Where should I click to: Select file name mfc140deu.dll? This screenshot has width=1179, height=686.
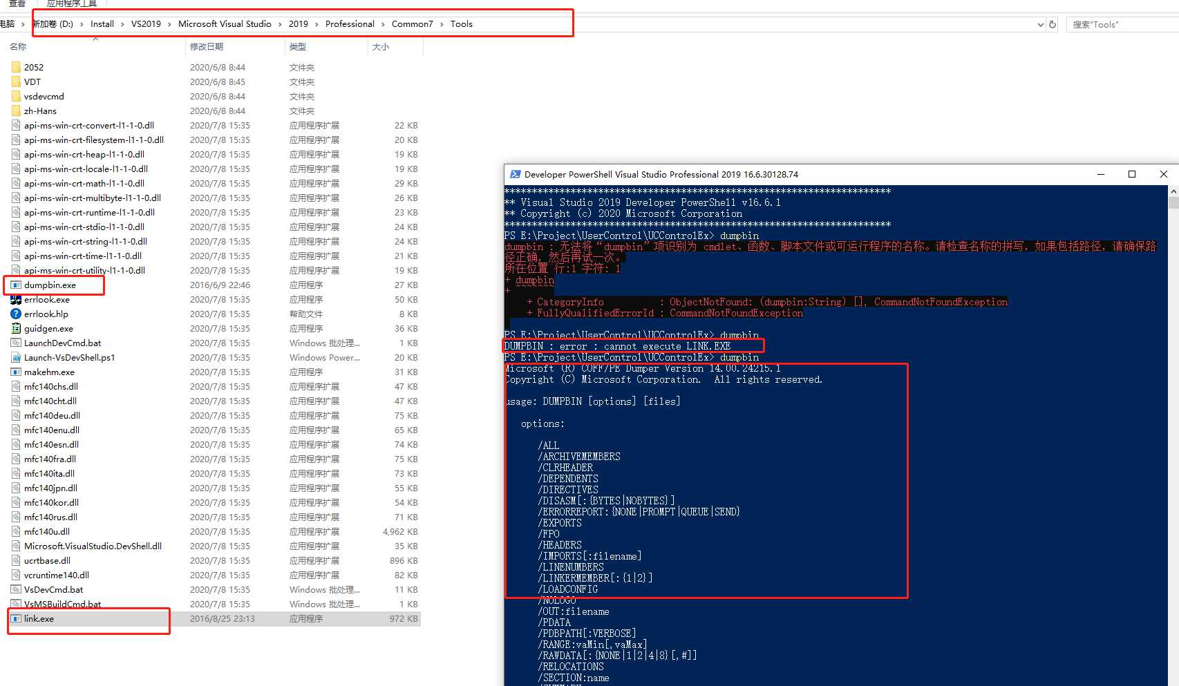[52, 415]
